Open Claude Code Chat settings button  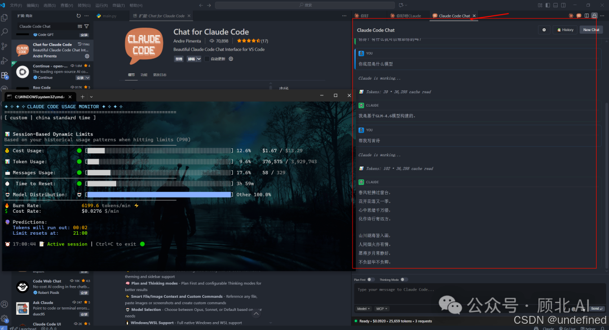(544, 30)
